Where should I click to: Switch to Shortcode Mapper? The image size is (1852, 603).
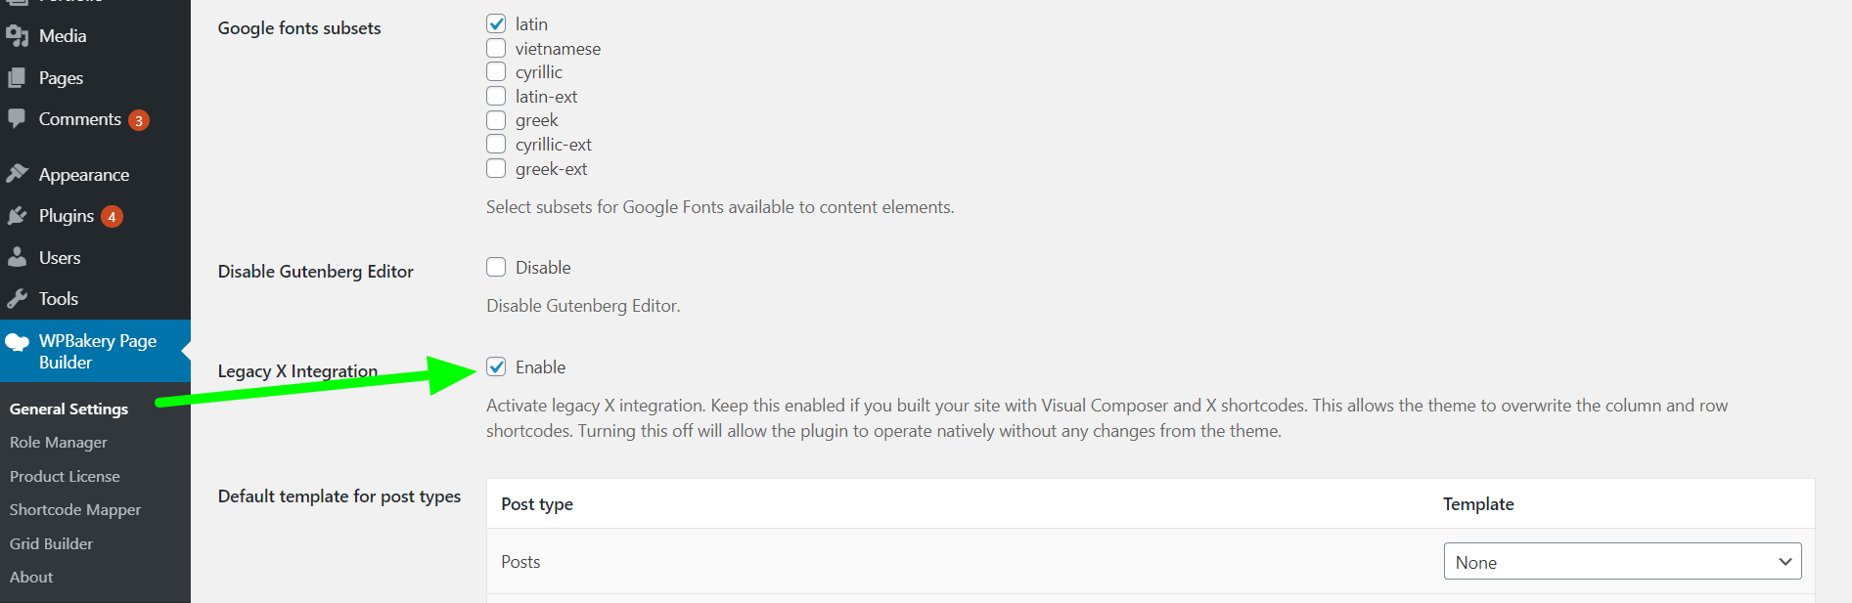pyautogui.click(x=75, y=509)
